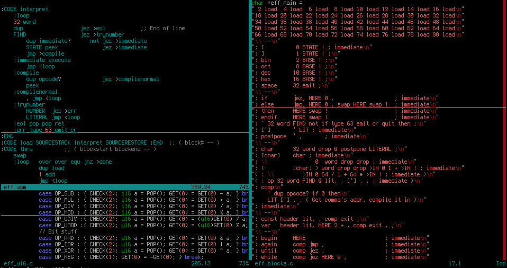This screenshot has height=268, width=507.
Task: Click the ': else jmp, HERE 0' line
Action: pyautogui.click(x=346, y=104)
